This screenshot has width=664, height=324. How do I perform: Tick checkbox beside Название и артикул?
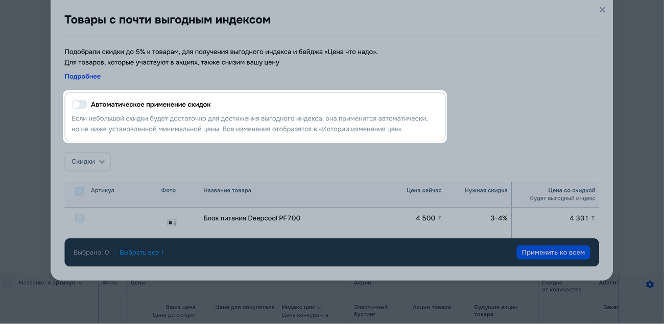click(8, 283)
